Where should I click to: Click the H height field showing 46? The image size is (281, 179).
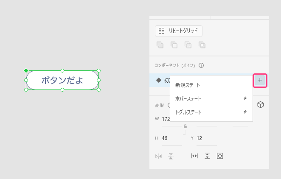point(170,138)
